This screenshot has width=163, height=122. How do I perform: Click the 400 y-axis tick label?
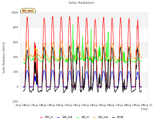coord(16,57)
